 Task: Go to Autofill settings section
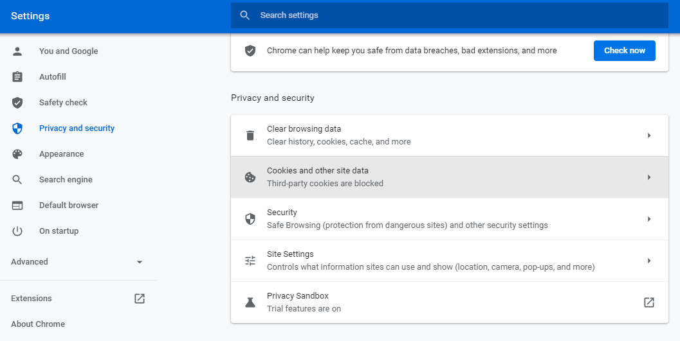53,77
